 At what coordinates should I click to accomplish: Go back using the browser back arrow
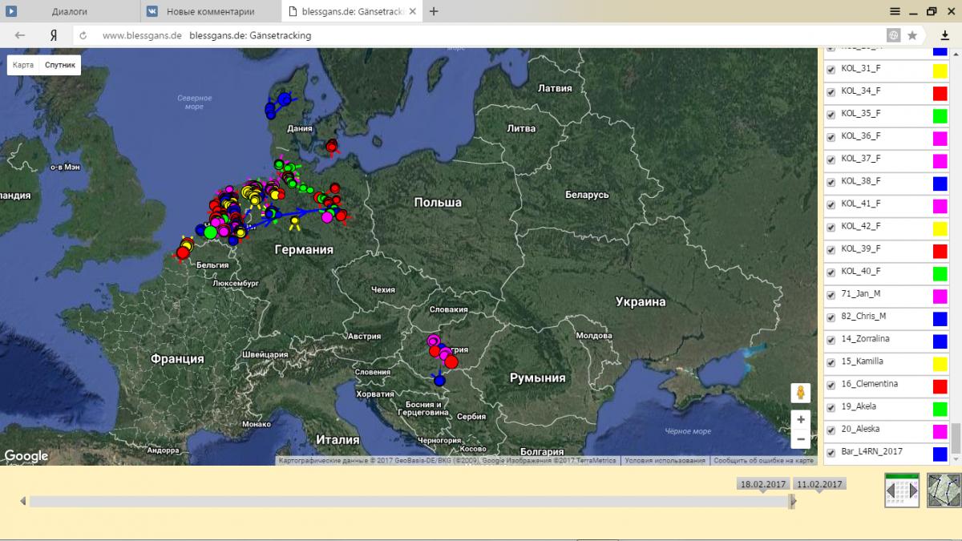click(x=20, y=35)
